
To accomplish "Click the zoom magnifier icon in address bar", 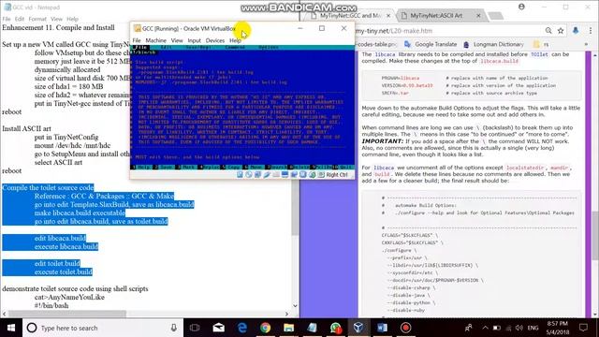I will (548, 31).
